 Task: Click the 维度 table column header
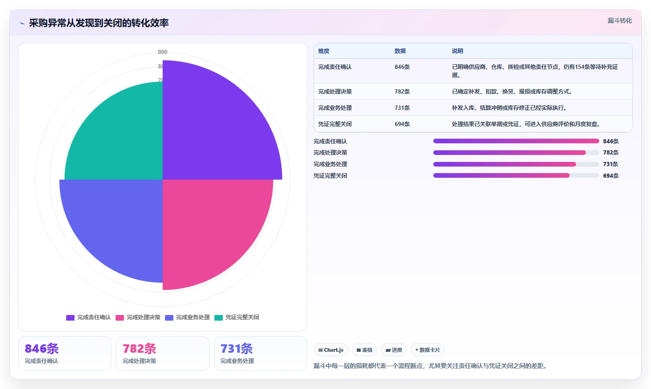[x=324, y=51]
